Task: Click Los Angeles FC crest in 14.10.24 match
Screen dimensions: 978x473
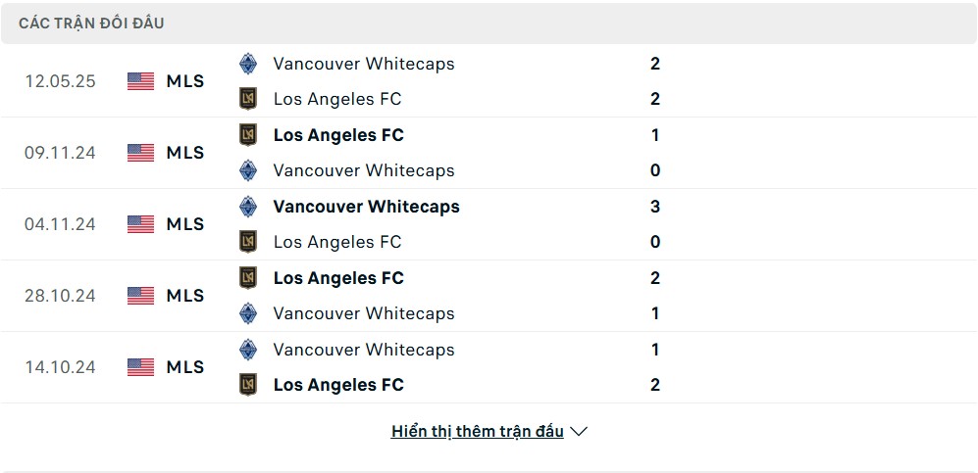Action: pos(248,385)
